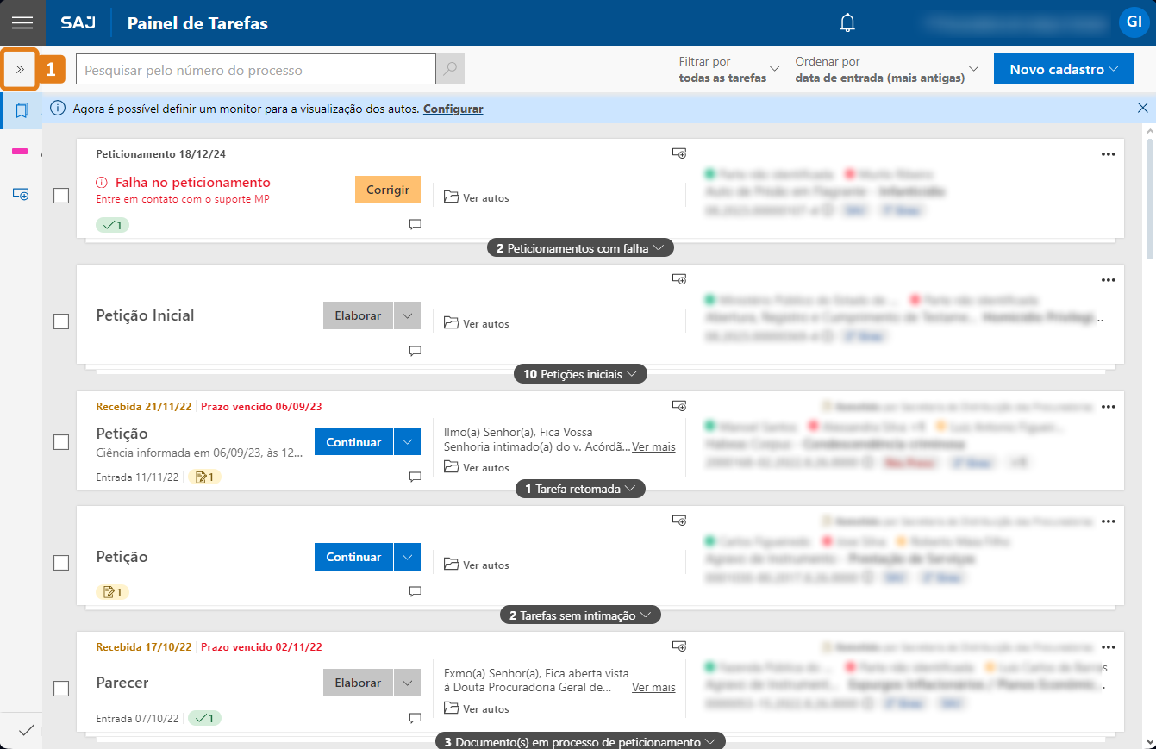Check the Falha no peticionamento task checkbox
This screenshot has width=1156, height=749.
pos(61,196)
